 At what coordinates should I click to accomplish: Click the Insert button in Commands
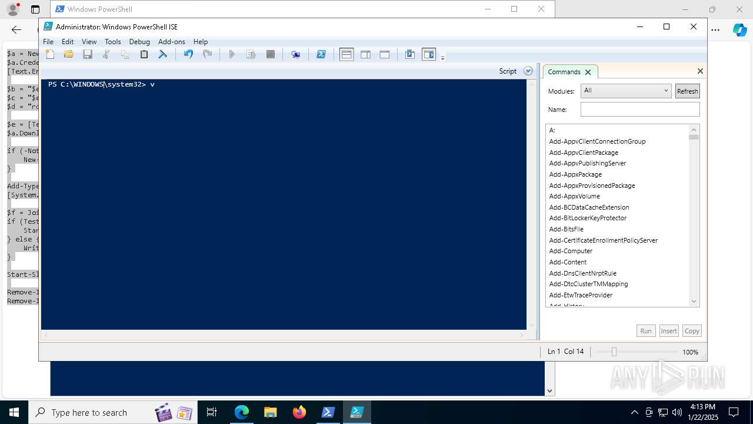tap(669, 331)
